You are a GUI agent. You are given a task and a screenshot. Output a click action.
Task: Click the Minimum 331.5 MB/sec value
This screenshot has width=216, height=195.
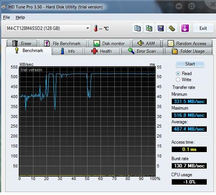[189, 102]
